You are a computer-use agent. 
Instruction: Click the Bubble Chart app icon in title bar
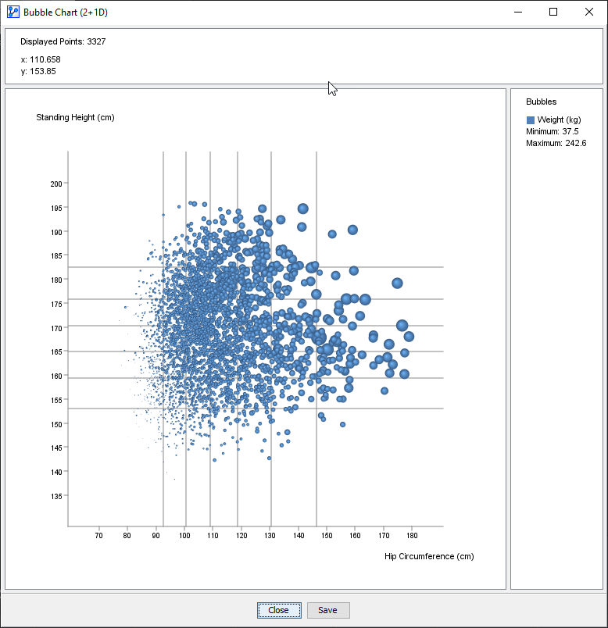(13, 12)
